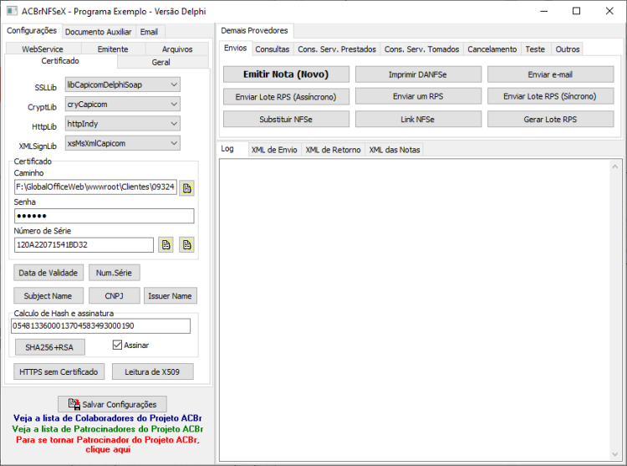Click Enviar um RPS button
The image size is (627, 466).
[418, 96]
